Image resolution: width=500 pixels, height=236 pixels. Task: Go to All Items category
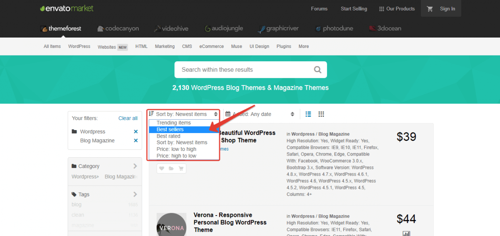coord(52,46)
